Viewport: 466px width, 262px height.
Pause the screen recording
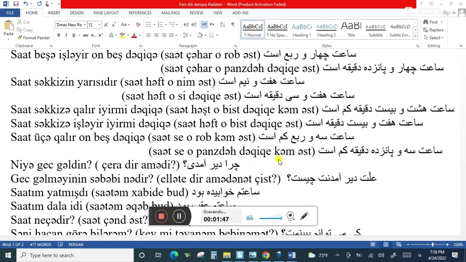(x=179, y=217)
